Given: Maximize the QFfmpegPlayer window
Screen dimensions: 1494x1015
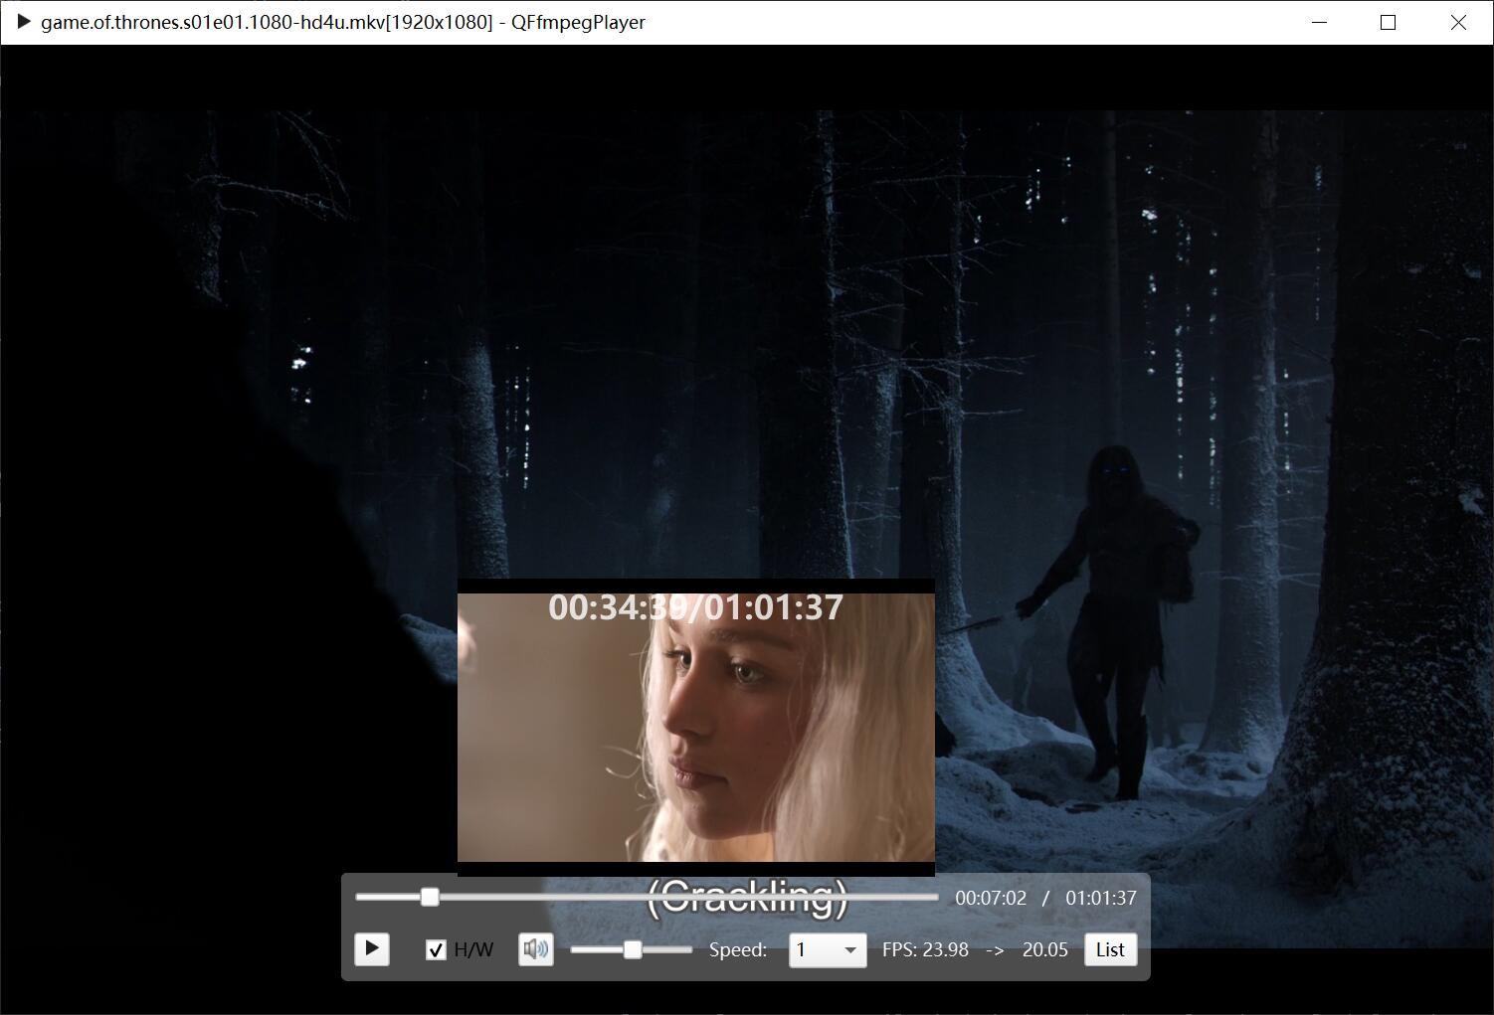Looking at the screenshot, I should pyautogui.click(x=1389, y=22).
